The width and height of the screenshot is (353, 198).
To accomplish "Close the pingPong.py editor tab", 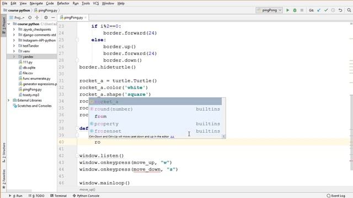I will coord(85,18).
